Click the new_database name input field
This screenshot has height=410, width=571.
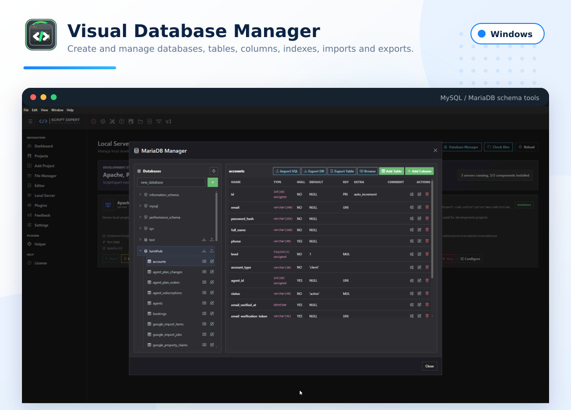(171, 182)
